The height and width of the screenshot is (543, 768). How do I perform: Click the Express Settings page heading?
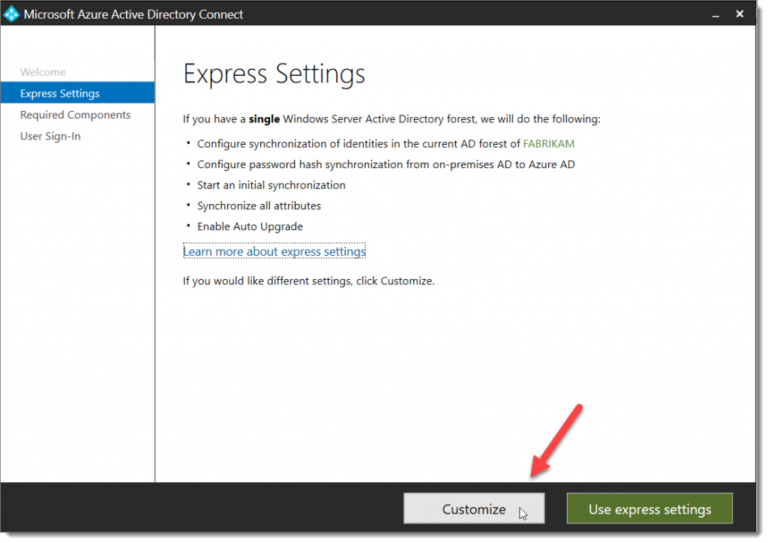[274, 73]
